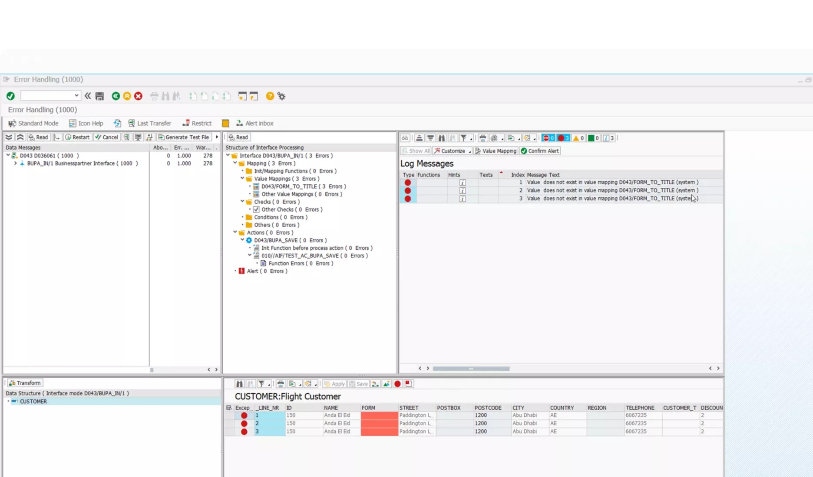The height and width of the screenshot is (477, 813).
Task: Click the Restrict icon in the toolbar
Action: click(196, 123)
